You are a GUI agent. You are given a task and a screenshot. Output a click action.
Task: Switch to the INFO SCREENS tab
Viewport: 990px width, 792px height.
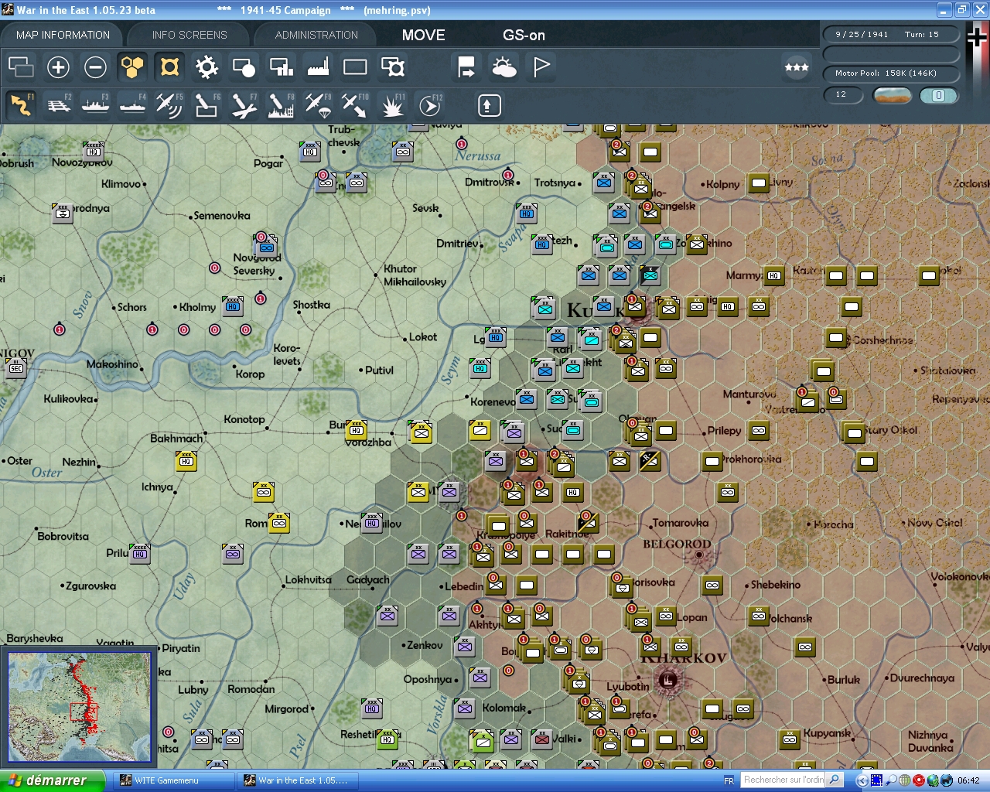[189, 35]
